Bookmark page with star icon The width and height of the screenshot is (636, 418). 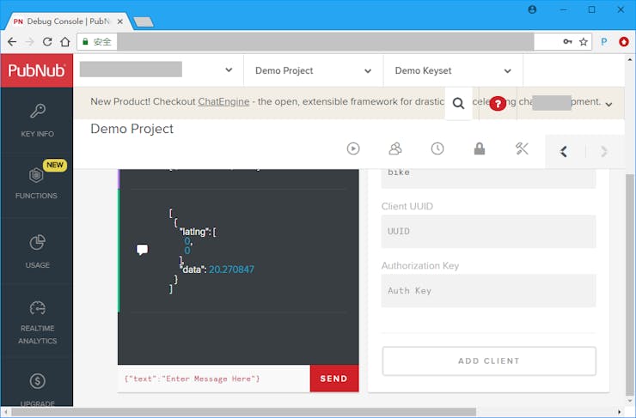click(584, 42)
